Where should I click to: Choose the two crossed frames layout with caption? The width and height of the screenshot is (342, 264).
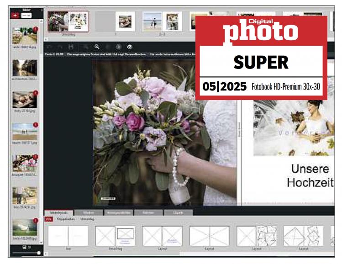(x=162, y=236)
